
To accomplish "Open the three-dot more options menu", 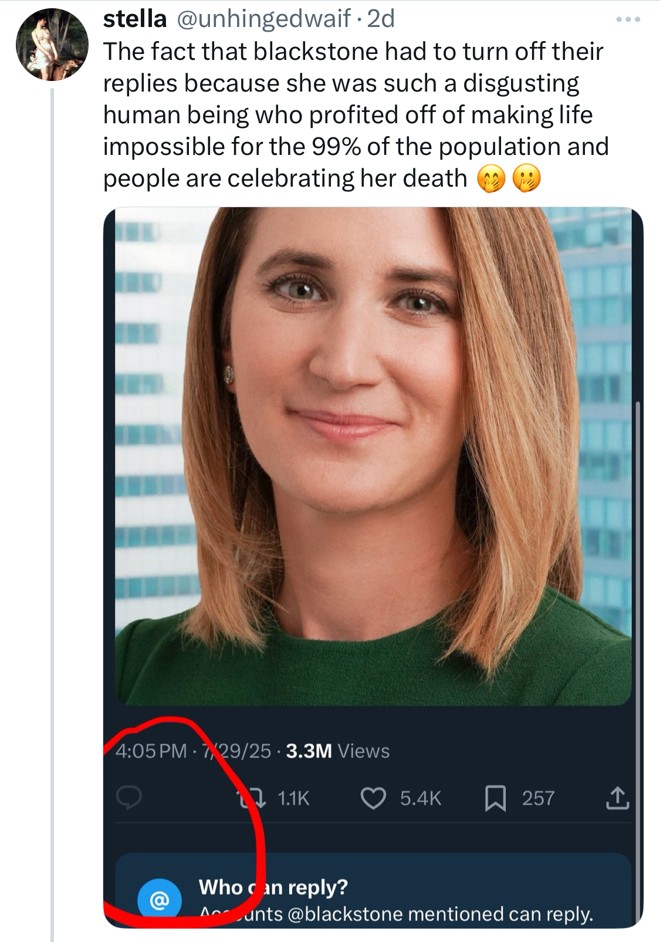I will tap(628, 20).
